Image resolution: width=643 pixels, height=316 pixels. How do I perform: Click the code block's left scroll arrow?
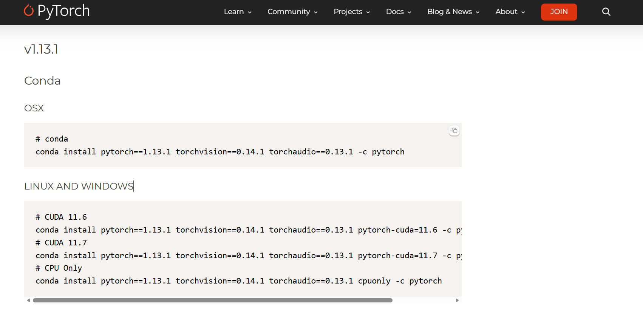coord(28,301)
